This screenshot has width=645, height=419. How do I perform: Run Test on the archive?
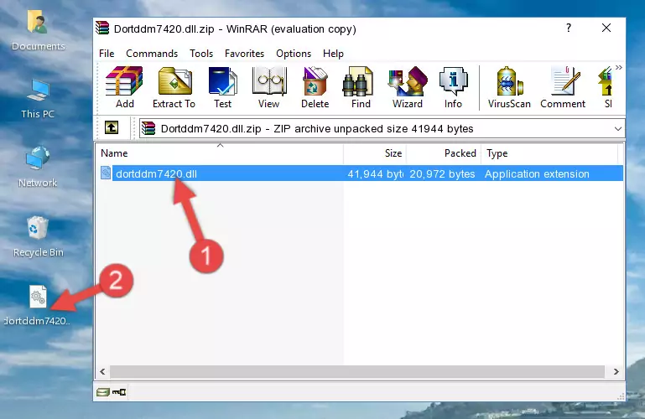222,87
